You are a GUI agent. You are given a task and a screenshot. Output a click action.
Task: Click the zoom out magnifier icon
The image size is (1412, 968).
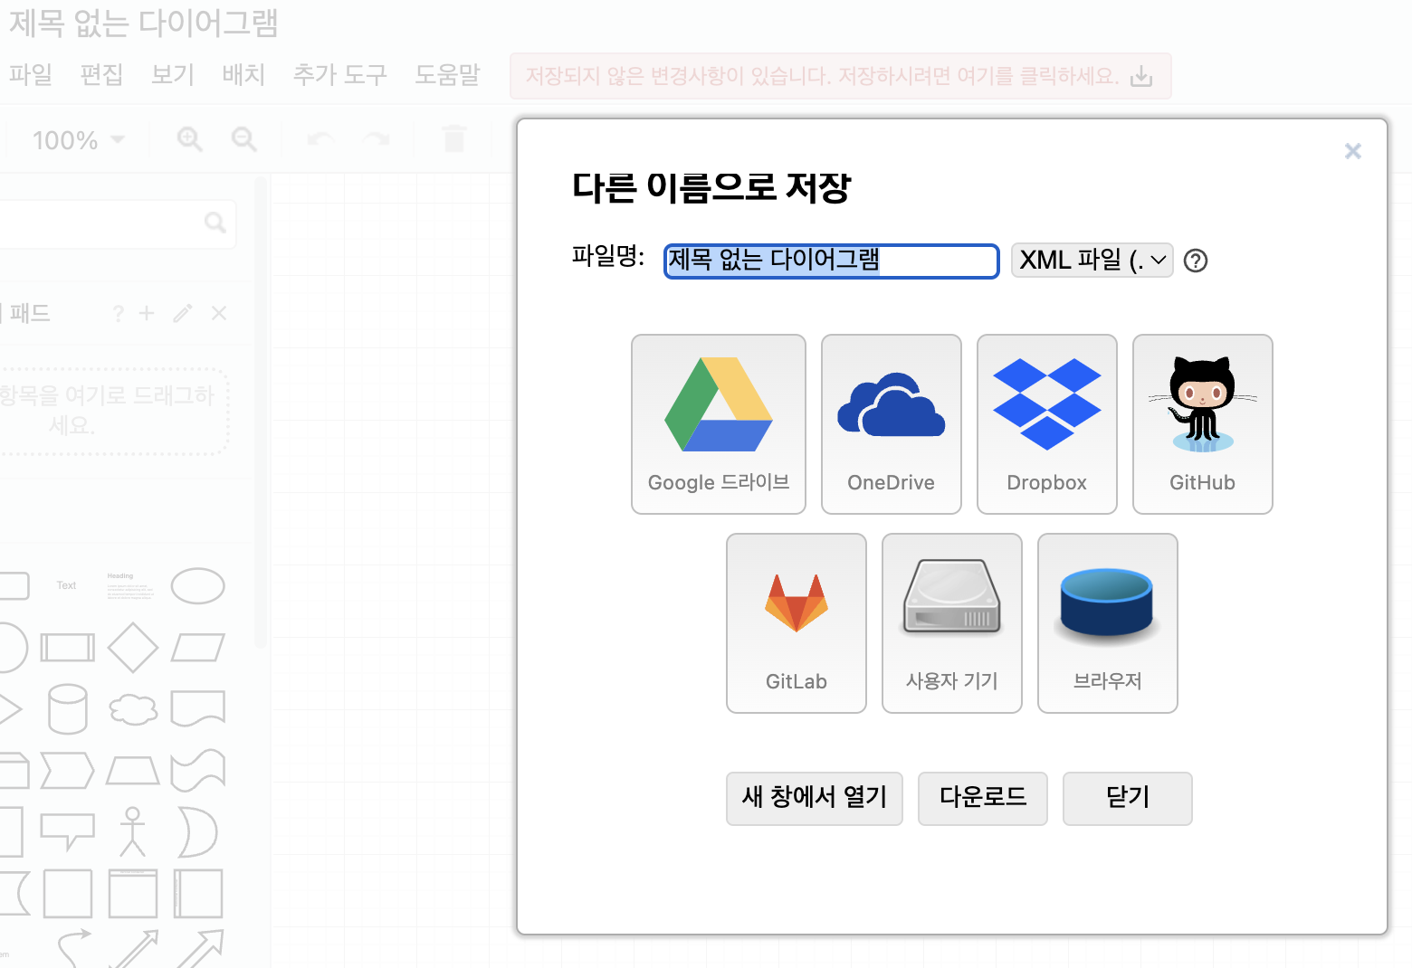(x=244, y=139)
